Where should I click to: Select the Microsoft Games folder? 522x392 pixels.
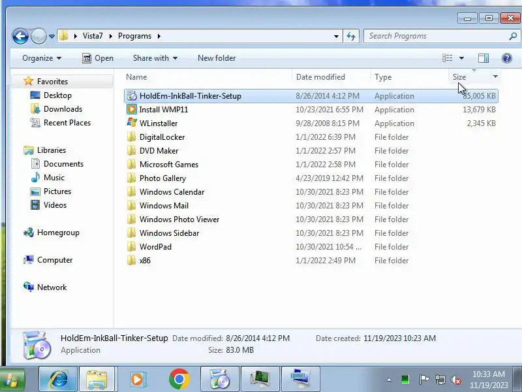pos(169,165)
